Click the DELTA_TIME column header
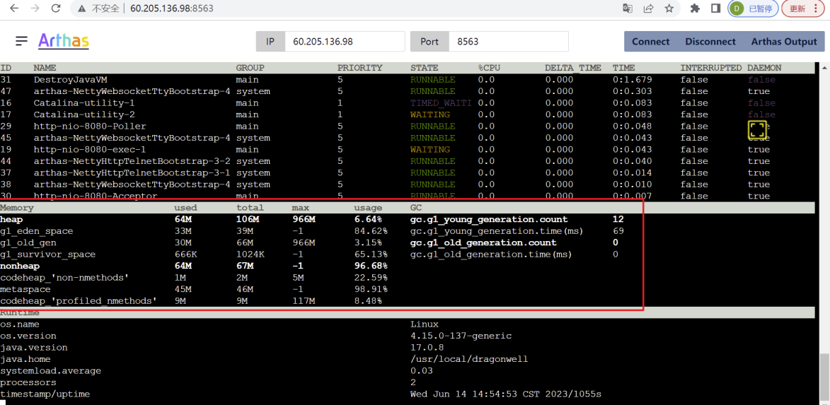The image size is (830, 405). [573, 68]
